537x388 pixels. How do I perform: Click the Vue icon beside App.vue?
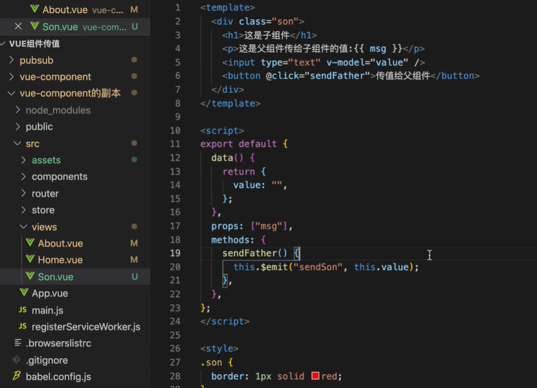pos(24,293)
